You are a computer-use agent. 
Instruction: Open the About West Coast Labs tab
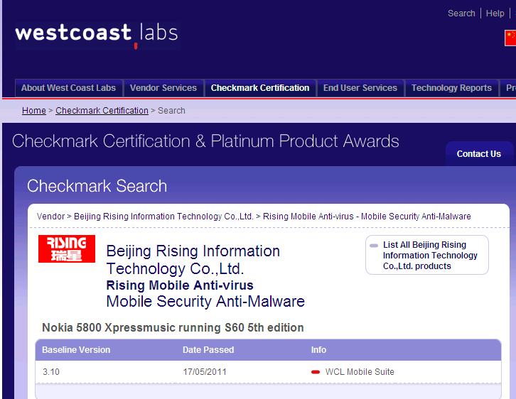pos(68,88)
